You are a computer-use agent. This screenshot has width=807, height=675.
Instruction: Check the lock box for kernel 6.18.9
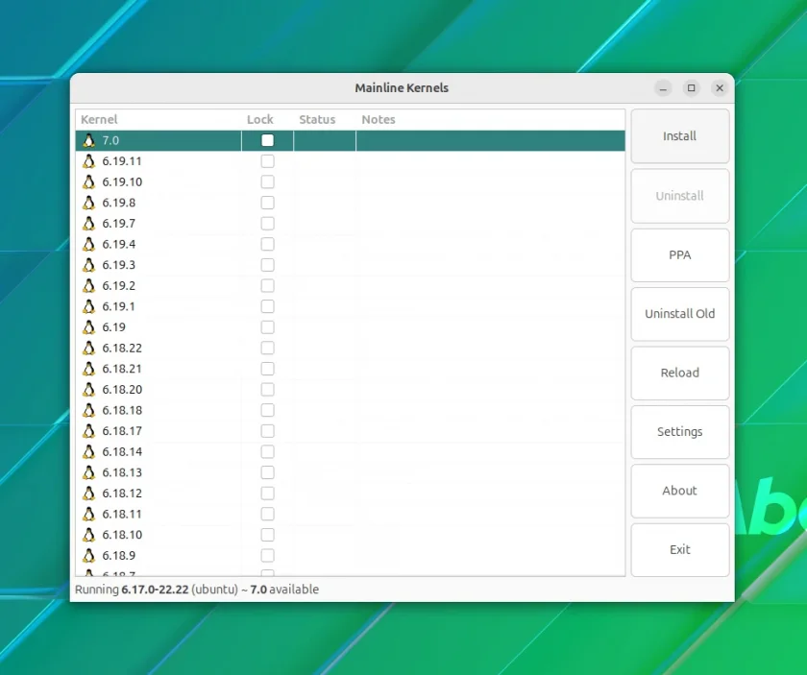[x=268, y=556]
